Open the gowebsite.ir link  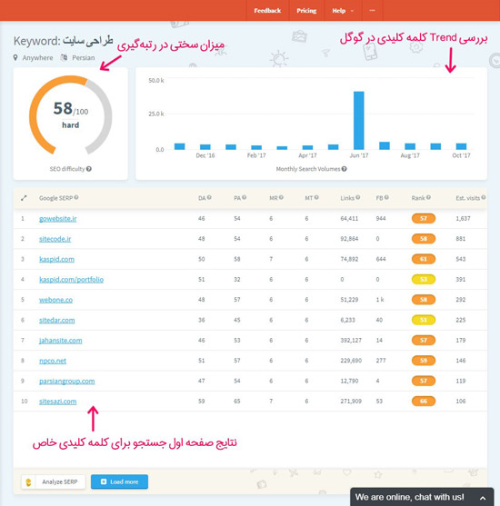(58, 219)
